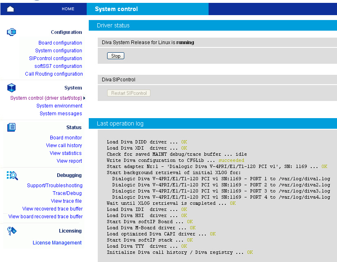Open softSS7 configuration link
Image resolution: width=337 pixels, height=262 pixels.
(58, 66)
